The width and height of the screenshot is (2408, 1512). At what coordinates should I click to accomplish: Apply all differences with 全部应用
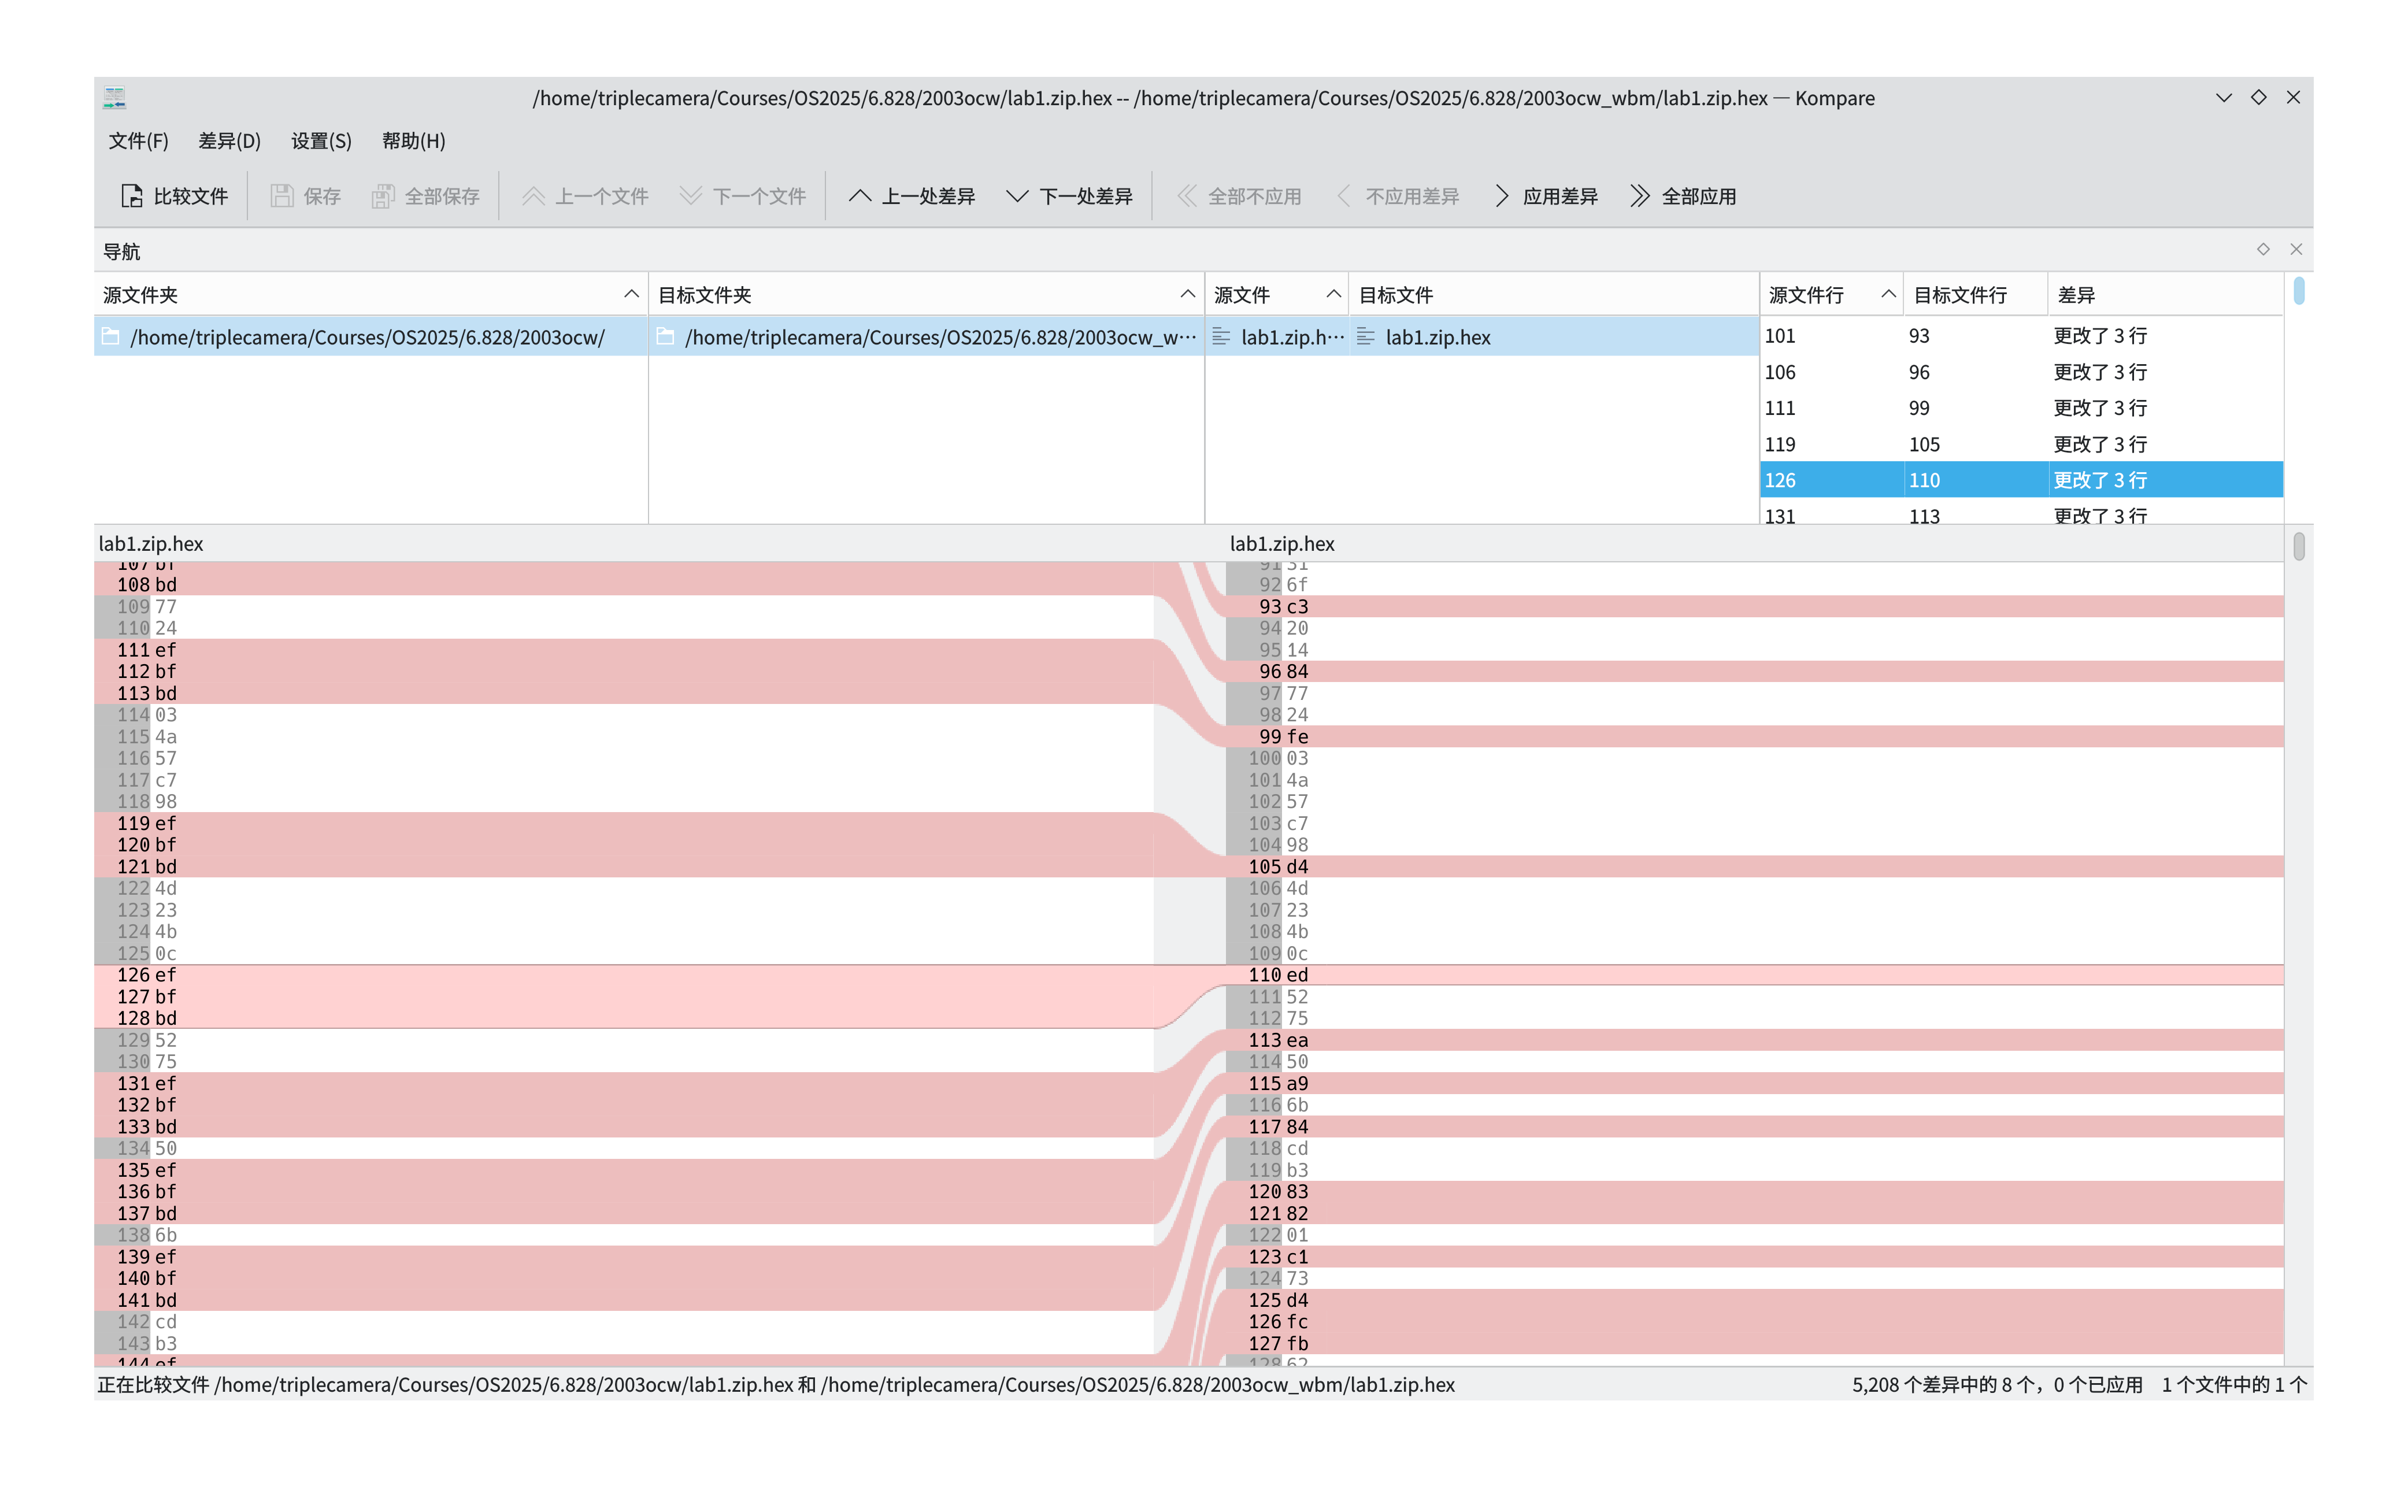pyautogui.click(x=1682, y=196)
